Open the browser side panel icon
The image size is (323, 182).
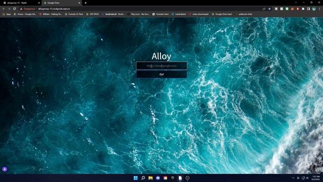coord(308,9)
